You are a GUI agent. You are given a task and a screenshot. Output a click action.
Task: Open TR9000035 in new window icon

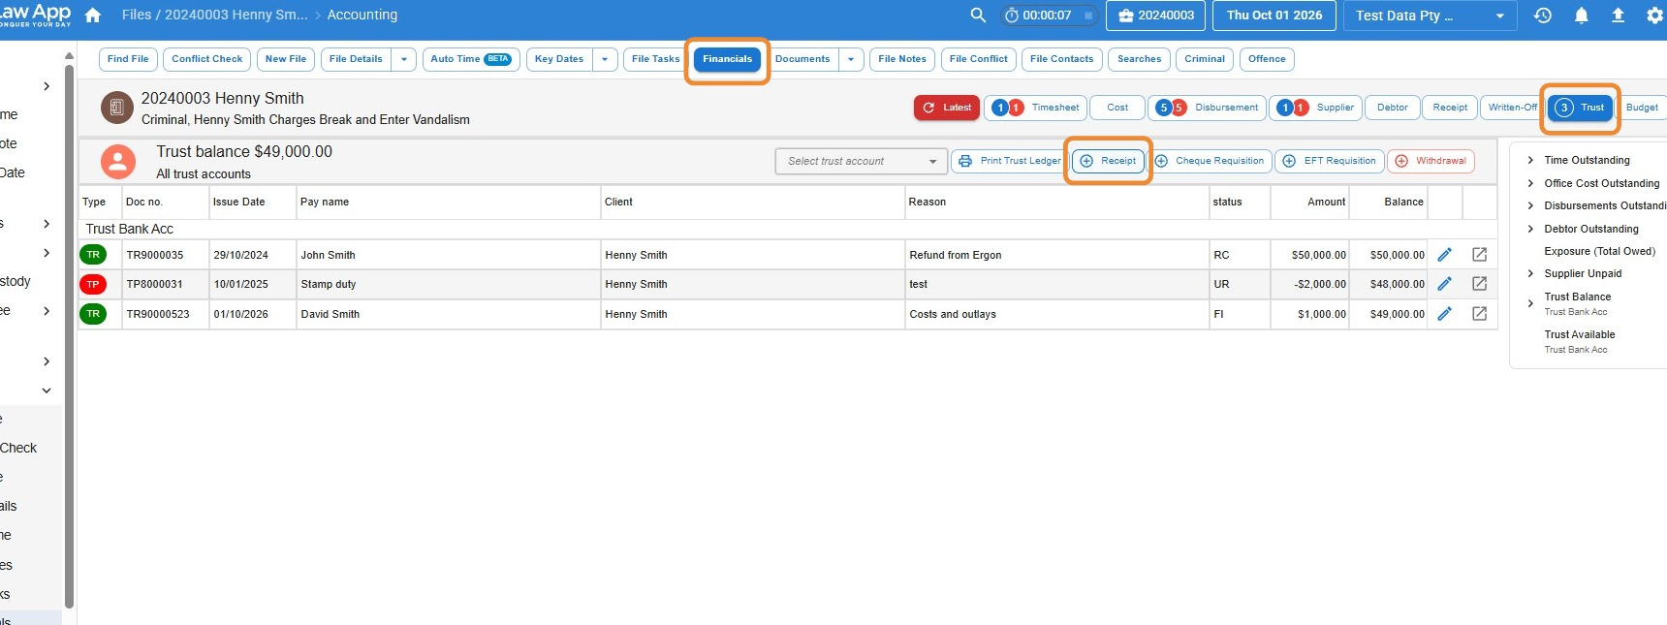(x=1480, y=255)
